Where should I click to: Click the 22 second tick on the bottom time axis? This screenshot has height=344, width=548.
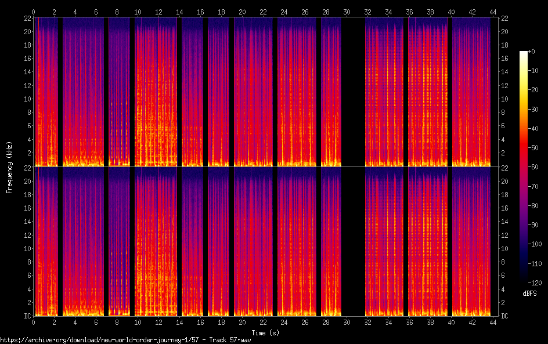click(x=262, y=323)
